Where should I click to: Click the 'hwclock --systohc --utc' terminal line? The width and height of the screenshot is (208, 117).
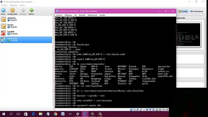click(80, 96)
